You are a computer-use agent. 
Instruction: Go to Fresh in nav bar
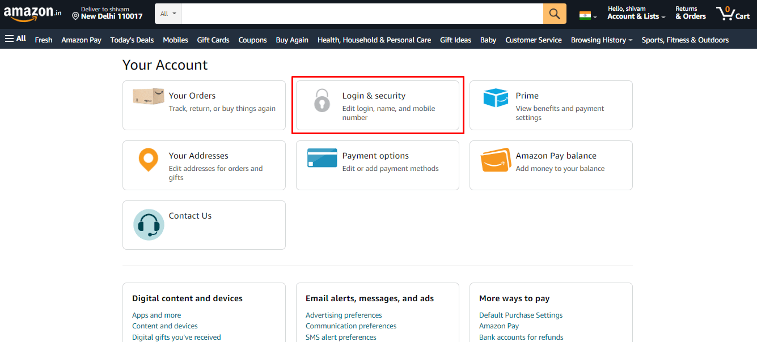44,40
